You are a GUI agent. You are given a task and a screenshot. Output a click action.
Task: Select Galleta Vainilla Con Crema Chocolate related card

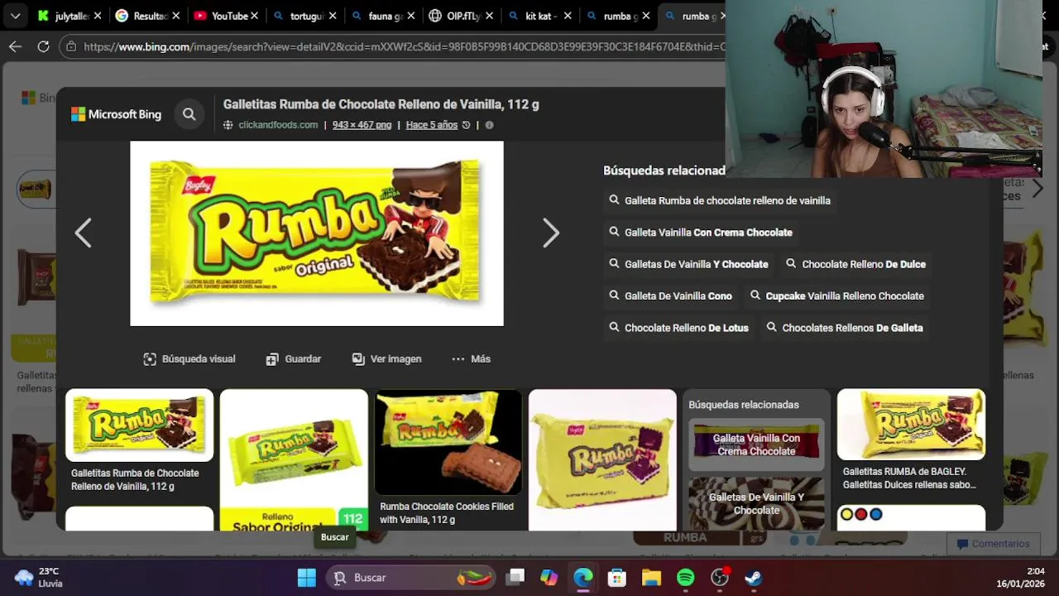click(x=756, y=445)
